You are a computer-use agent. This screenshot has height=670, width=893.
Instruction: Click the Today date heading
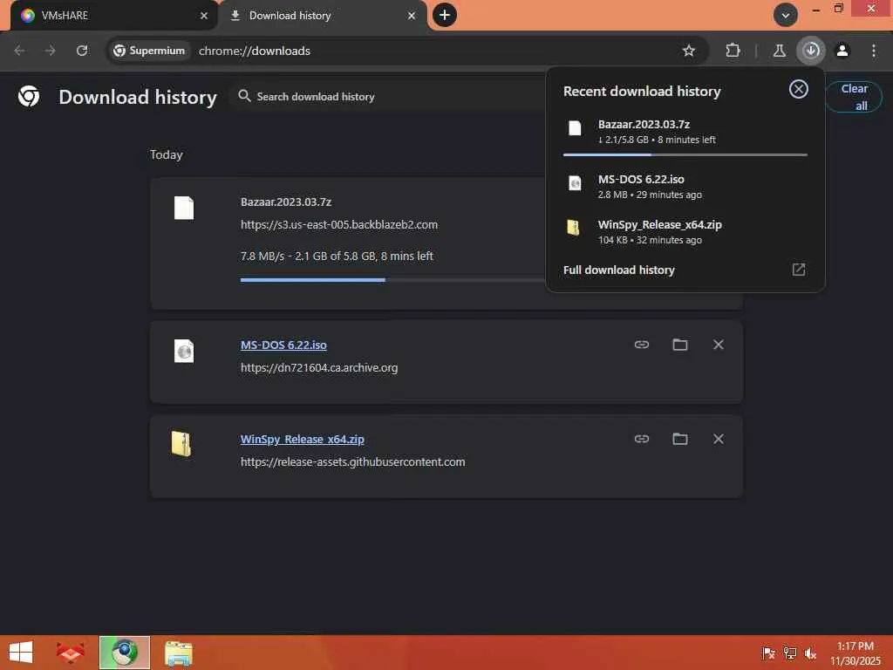click(167, 154)
